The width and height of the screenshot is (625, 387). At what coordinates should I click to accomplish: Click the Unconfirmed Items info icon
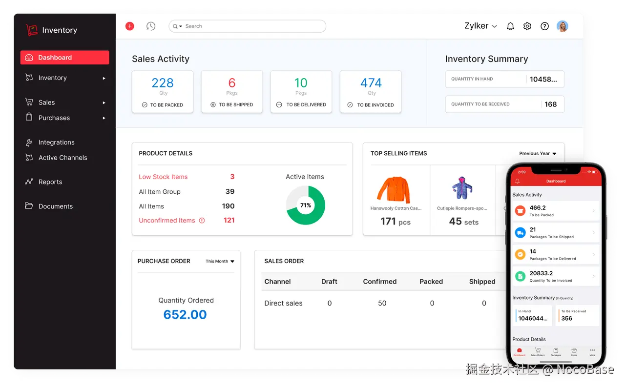point(201,220)
